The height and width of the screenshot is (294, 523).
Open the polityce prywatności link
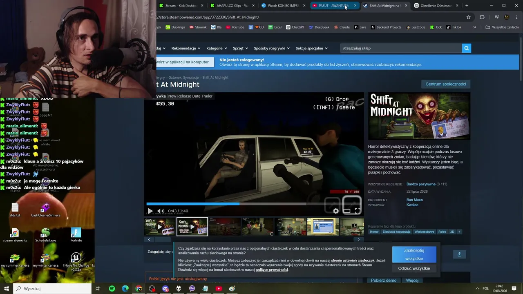click(x=272, y=270)
